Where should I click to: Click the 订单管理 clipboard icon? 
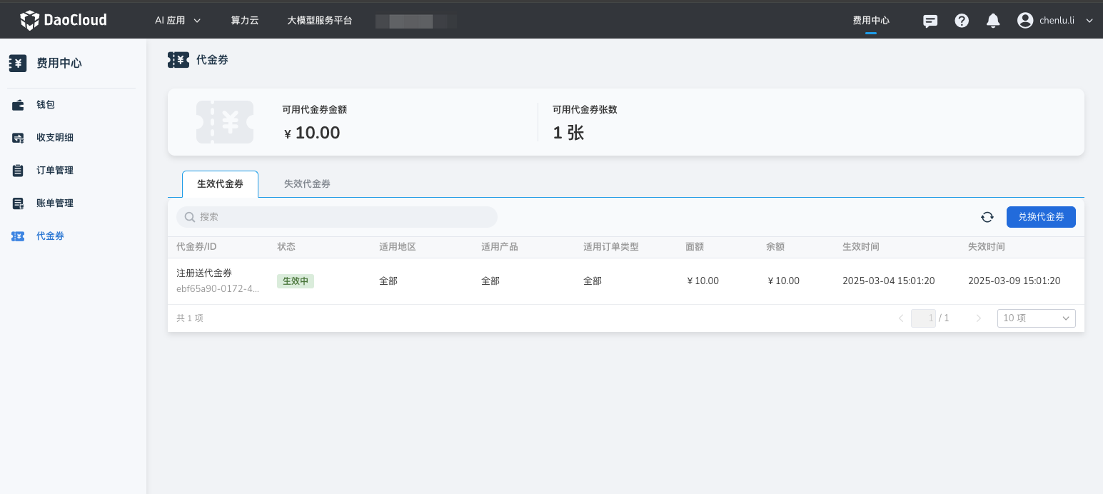click(x=19, y=171)
